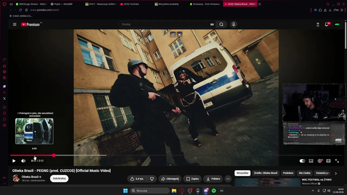347x195 pixels.
Task: Open the create/upload video icon
Action: (318, 24)
